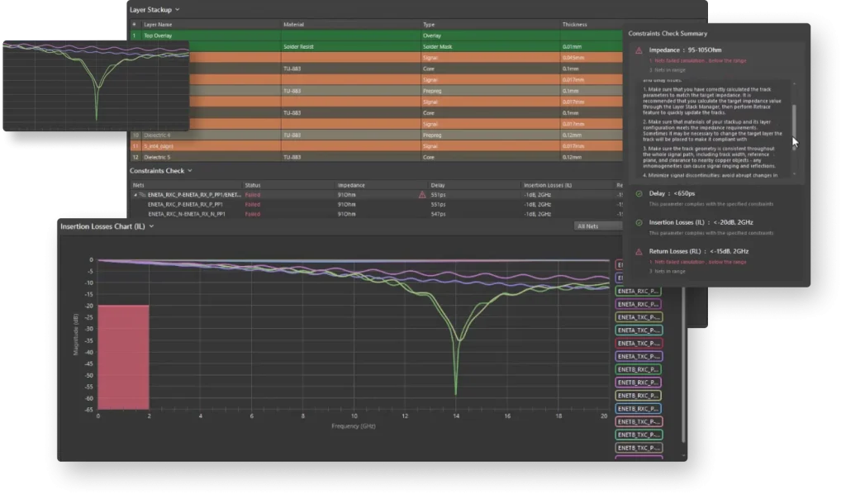Toggle the first green ENETA_RXC_P legend chip

click(639, 292)
